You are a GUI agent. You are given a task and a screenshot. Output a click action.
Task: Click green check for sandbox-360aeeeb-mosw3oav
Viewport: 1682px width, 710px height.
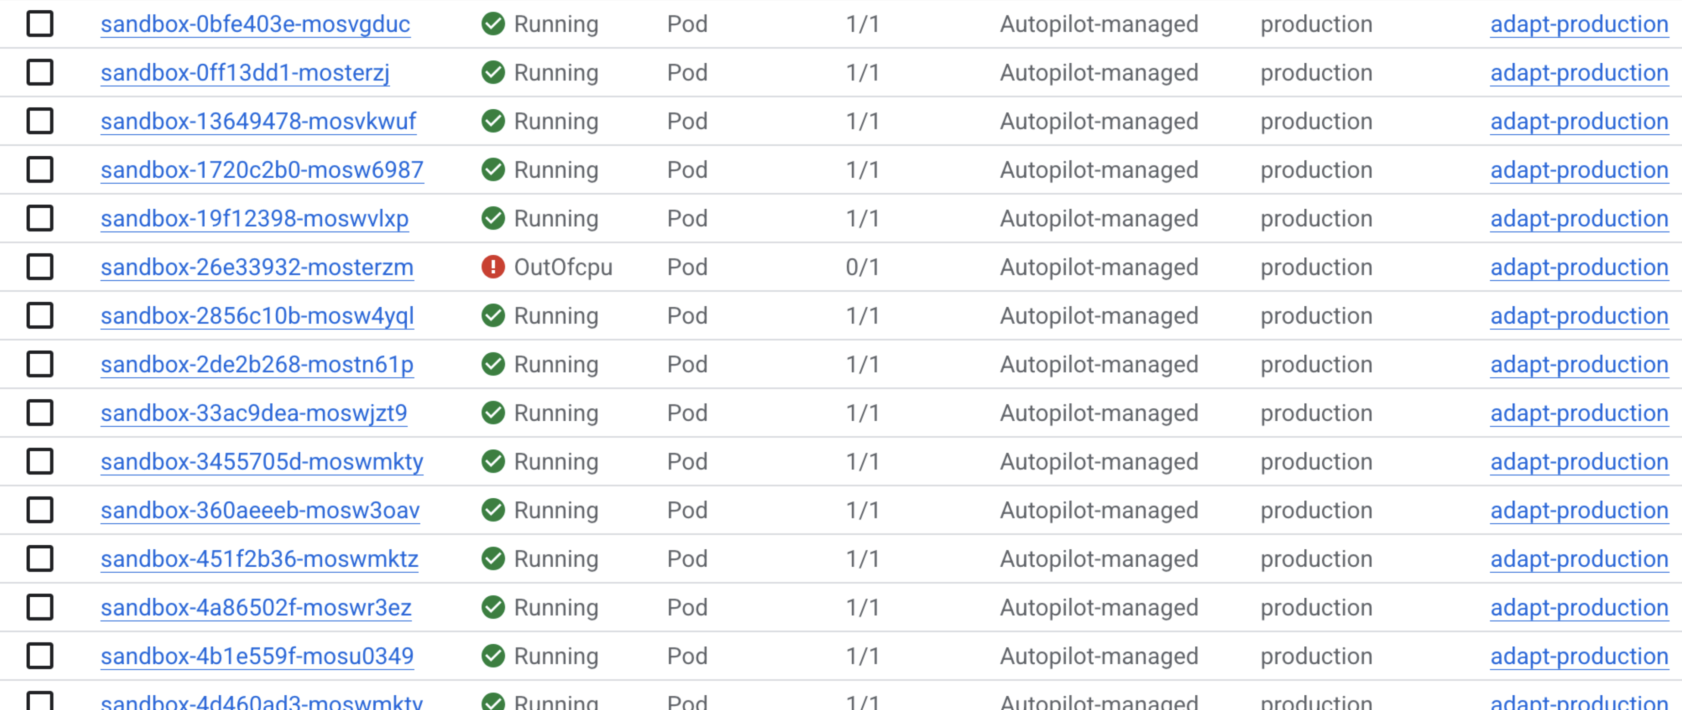[x=493, y=510]
